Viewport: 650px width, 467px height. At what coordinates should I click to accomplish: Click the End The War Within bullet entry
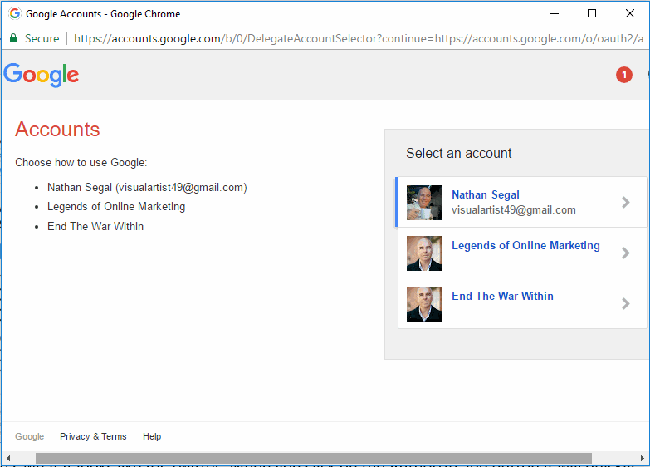95,226
